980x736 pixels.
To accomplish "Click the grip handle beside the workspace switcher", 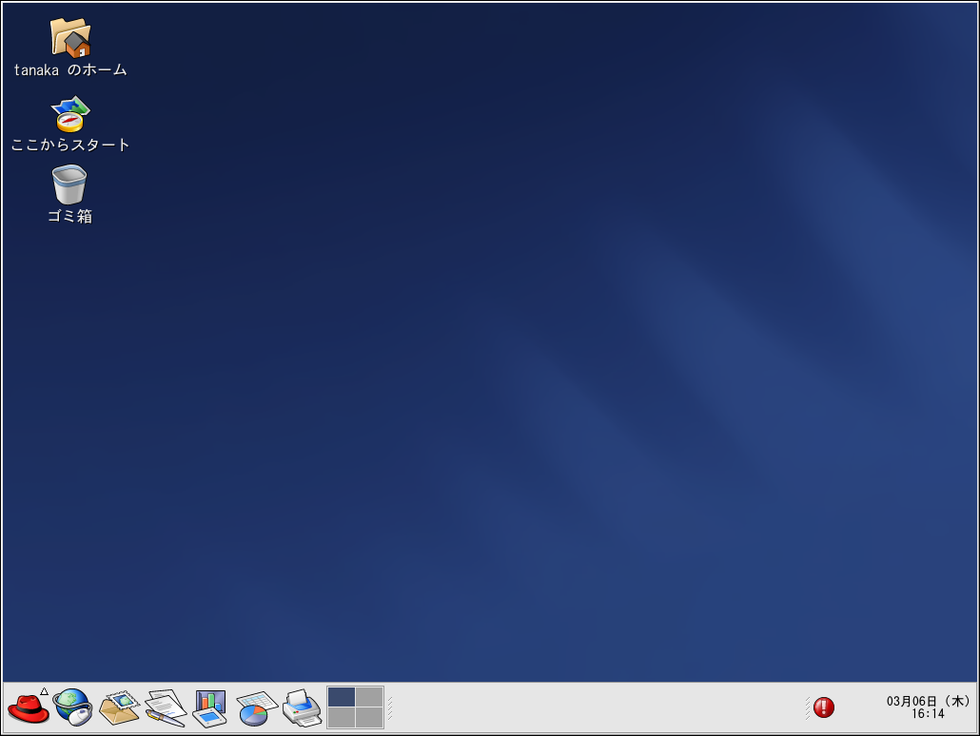I will point(390,708).
